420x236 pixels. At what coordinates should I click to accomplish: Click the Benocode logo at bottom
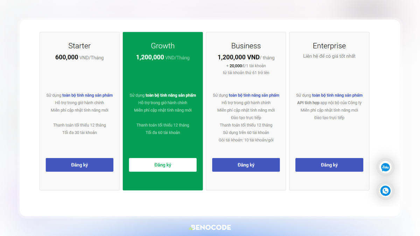click(x=210, y=228)
